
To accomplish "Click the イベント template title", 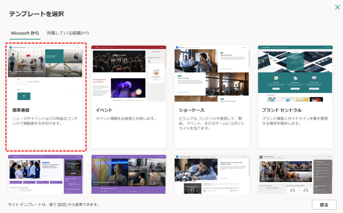I will tap(104, 110).
